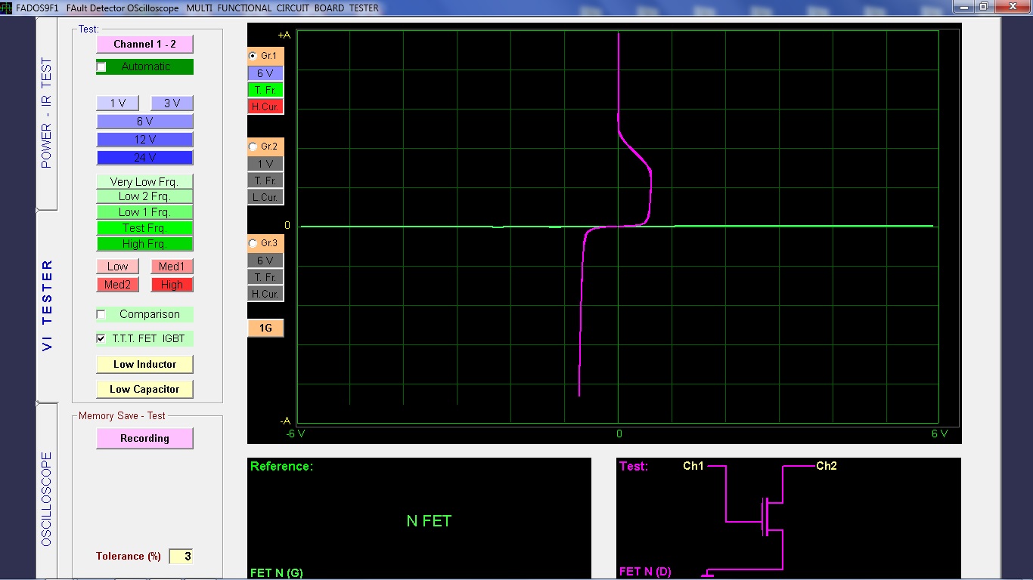Enable the Automatic checkbox
The width and height of the screenshot is (1033, 580).
(x=101, y=67)
